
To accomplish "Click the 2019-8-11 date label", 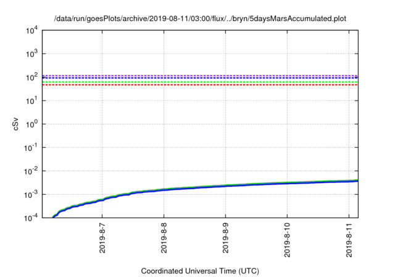I will [349, 240].
